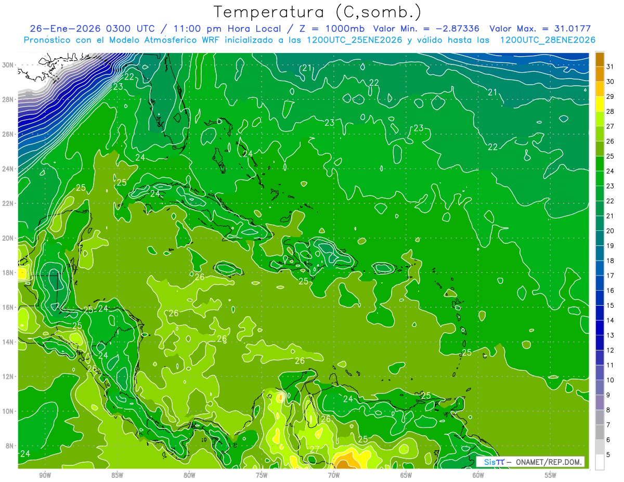Select the olive-green legend swatch between 25 and 26
Image resolution: width=624 pixels, height=482 pixels.
pyautogui.click(x=600, y=149)
